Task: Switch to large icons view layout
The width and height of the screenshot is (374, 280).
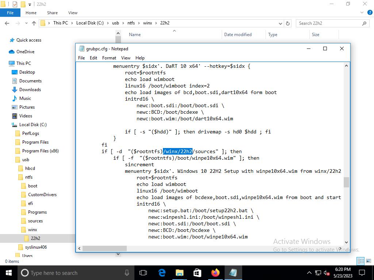Action: pyautogui.click(x=368, y=261)
